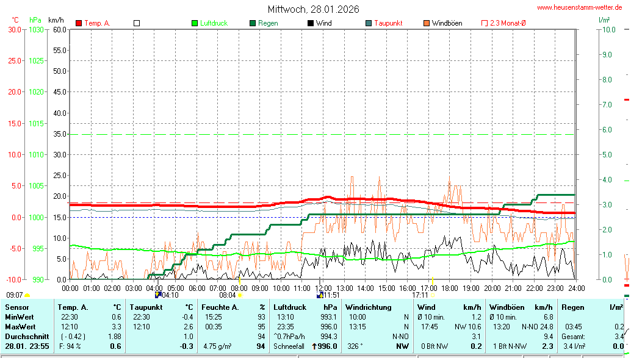This screenshot has height=358, width=631.
Task: Click the moon icon next to 11:51
Action: point(319,295)
